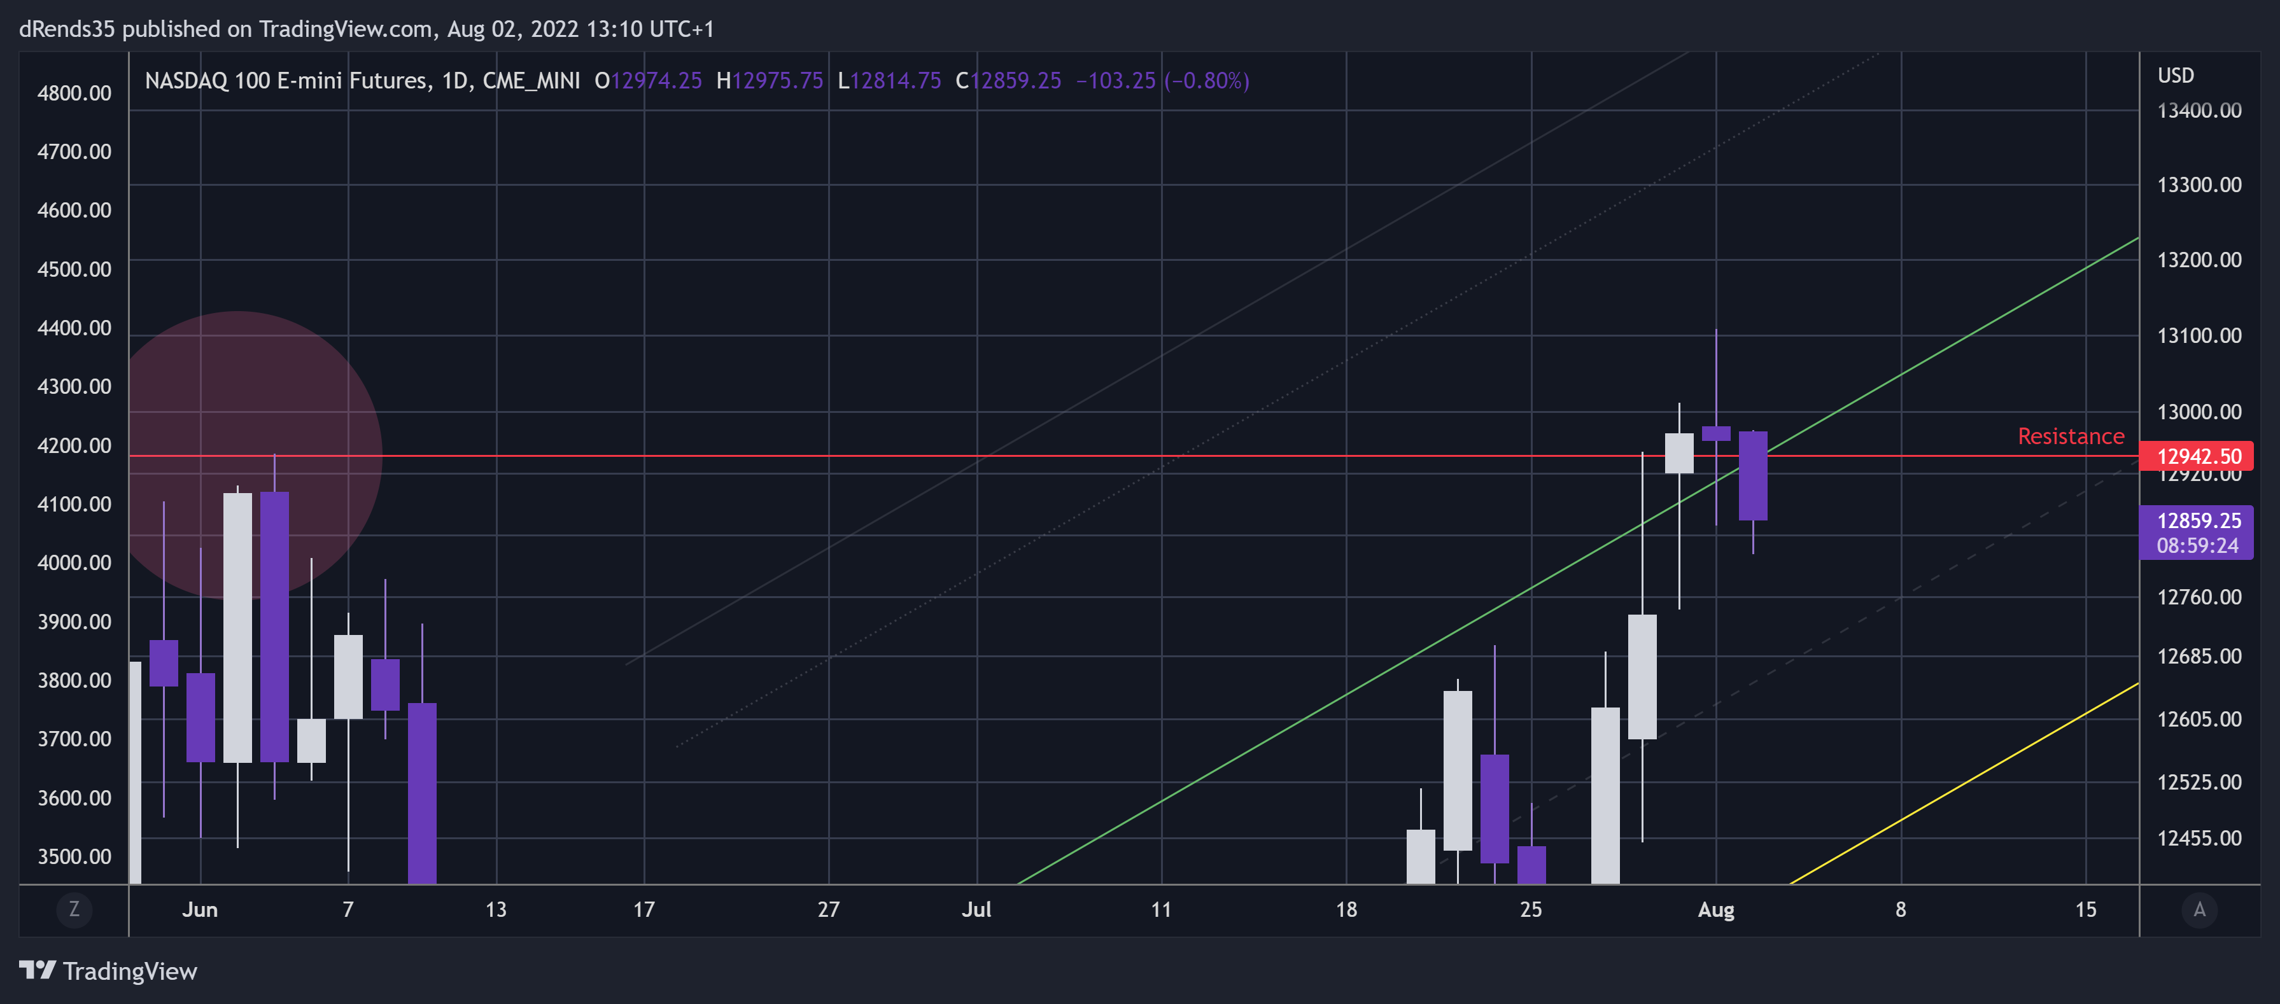Click the Jul date label
Viewport: 2280px width, 1004px height.
(976, 909)
